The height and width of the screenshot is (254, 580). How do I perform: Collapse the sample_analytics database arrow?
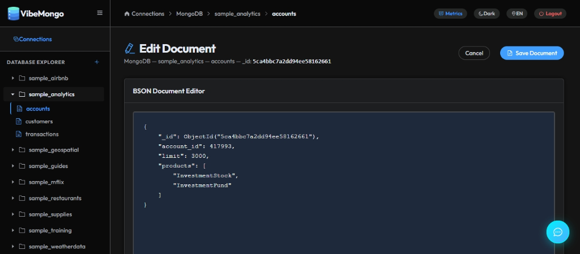(x=13, y=94)
